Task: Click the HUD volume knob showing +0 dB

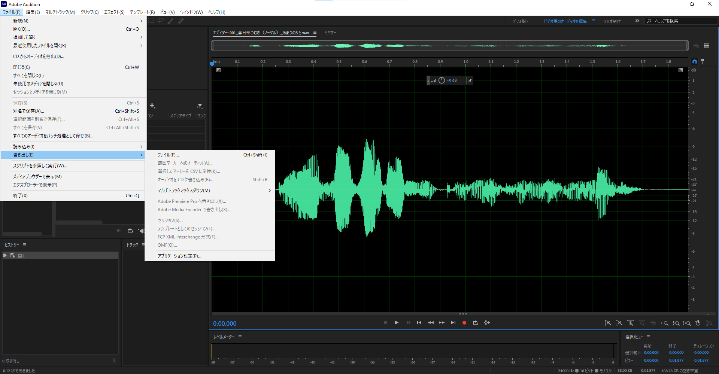Action: (x=442, y=80)
